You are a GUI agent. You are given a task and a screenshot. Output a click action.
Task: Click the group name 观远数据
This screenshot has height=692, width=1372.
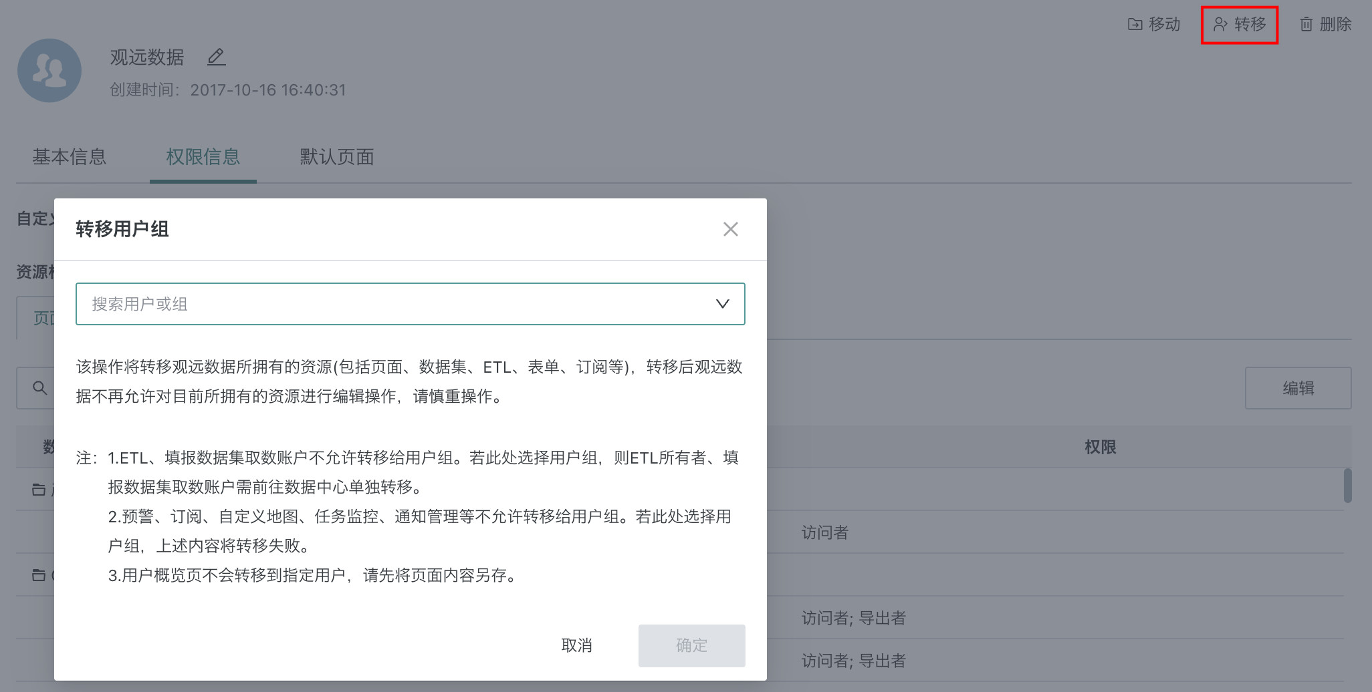coord(147,57)
